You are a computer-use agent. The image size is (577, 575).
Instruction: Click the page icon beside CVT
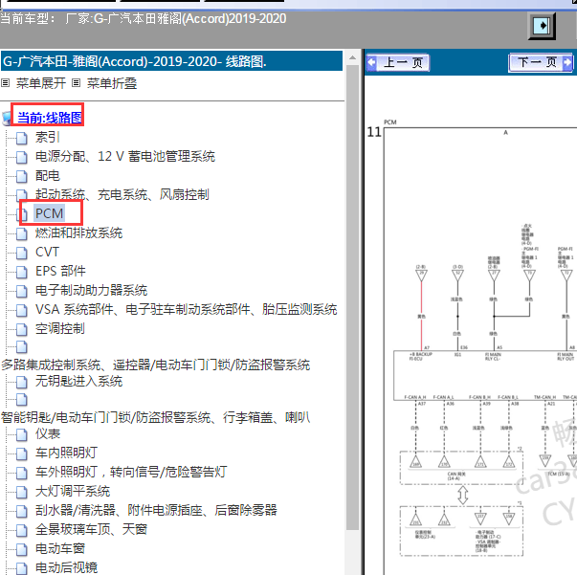click(x=22, y=253)
